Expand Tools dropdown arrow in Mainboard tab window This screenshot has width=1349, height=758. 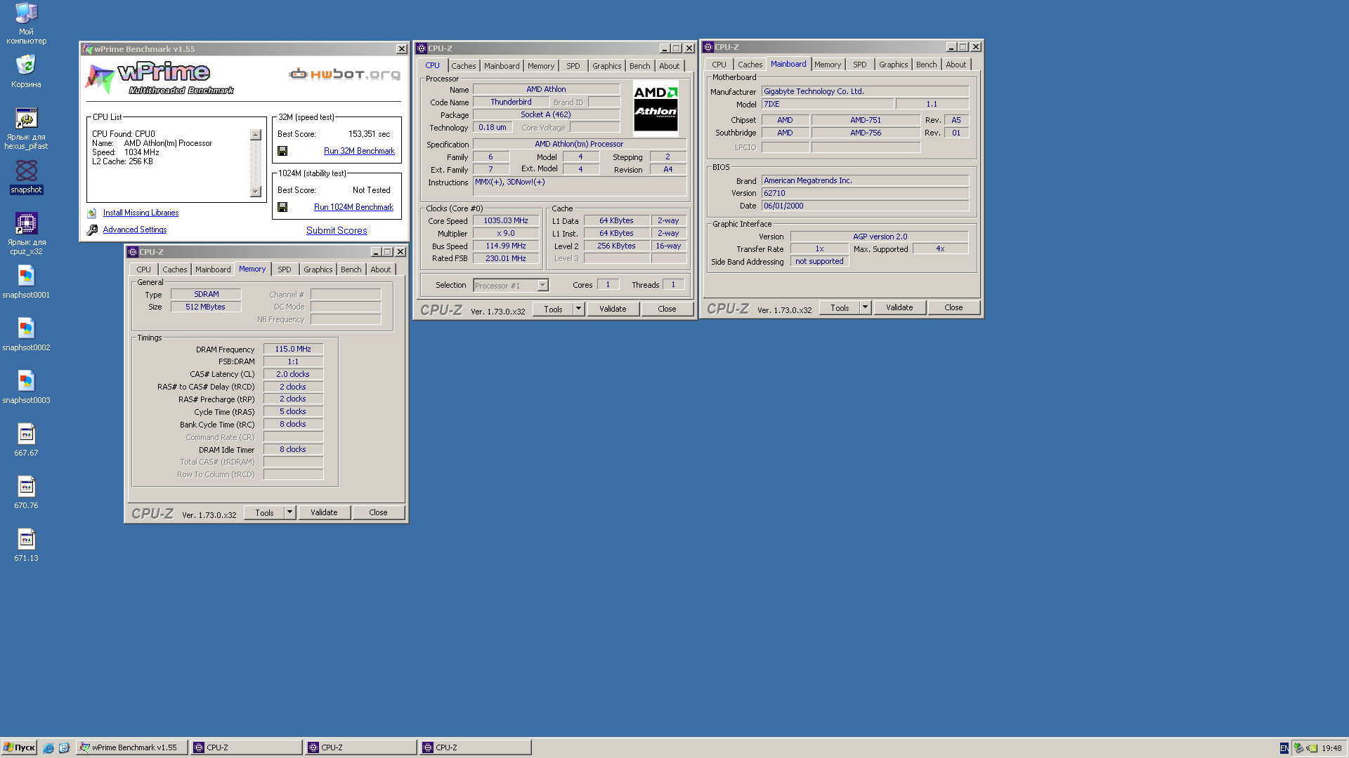pos(866,307)
